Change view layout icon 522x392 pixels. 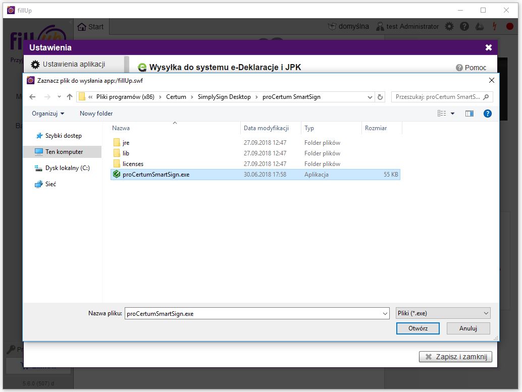pos(442,114)
